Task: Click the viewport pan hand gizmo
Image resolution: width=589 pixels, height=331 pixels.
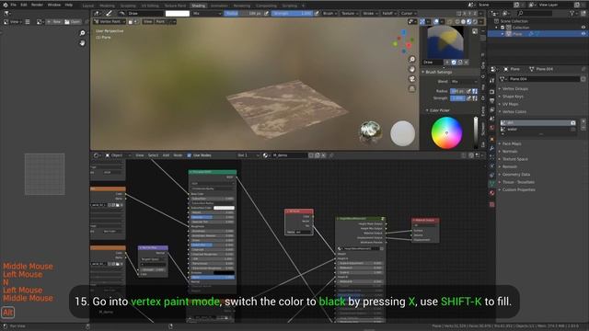Action: pos(412,69)
